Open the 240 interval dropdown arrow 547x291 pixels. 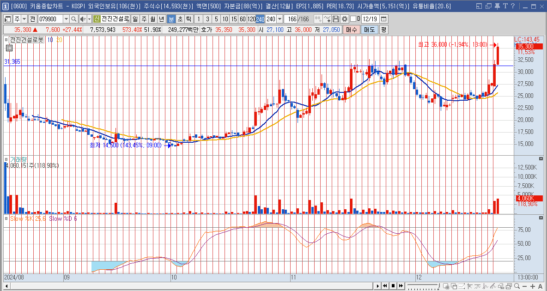coord(280,19)
